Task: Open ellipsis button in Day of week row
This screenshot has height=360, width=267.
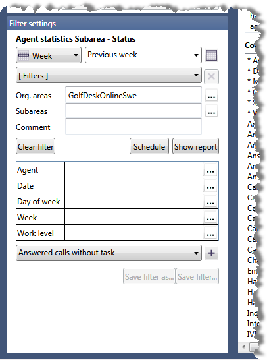Action: [x=210, y=202]
